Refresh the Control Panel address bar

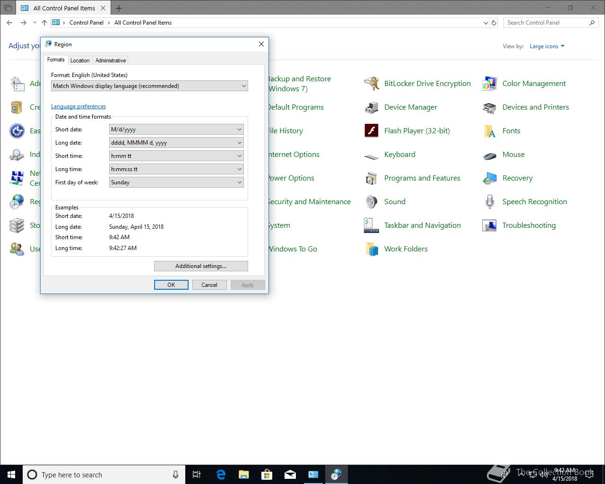coord(494,23)
